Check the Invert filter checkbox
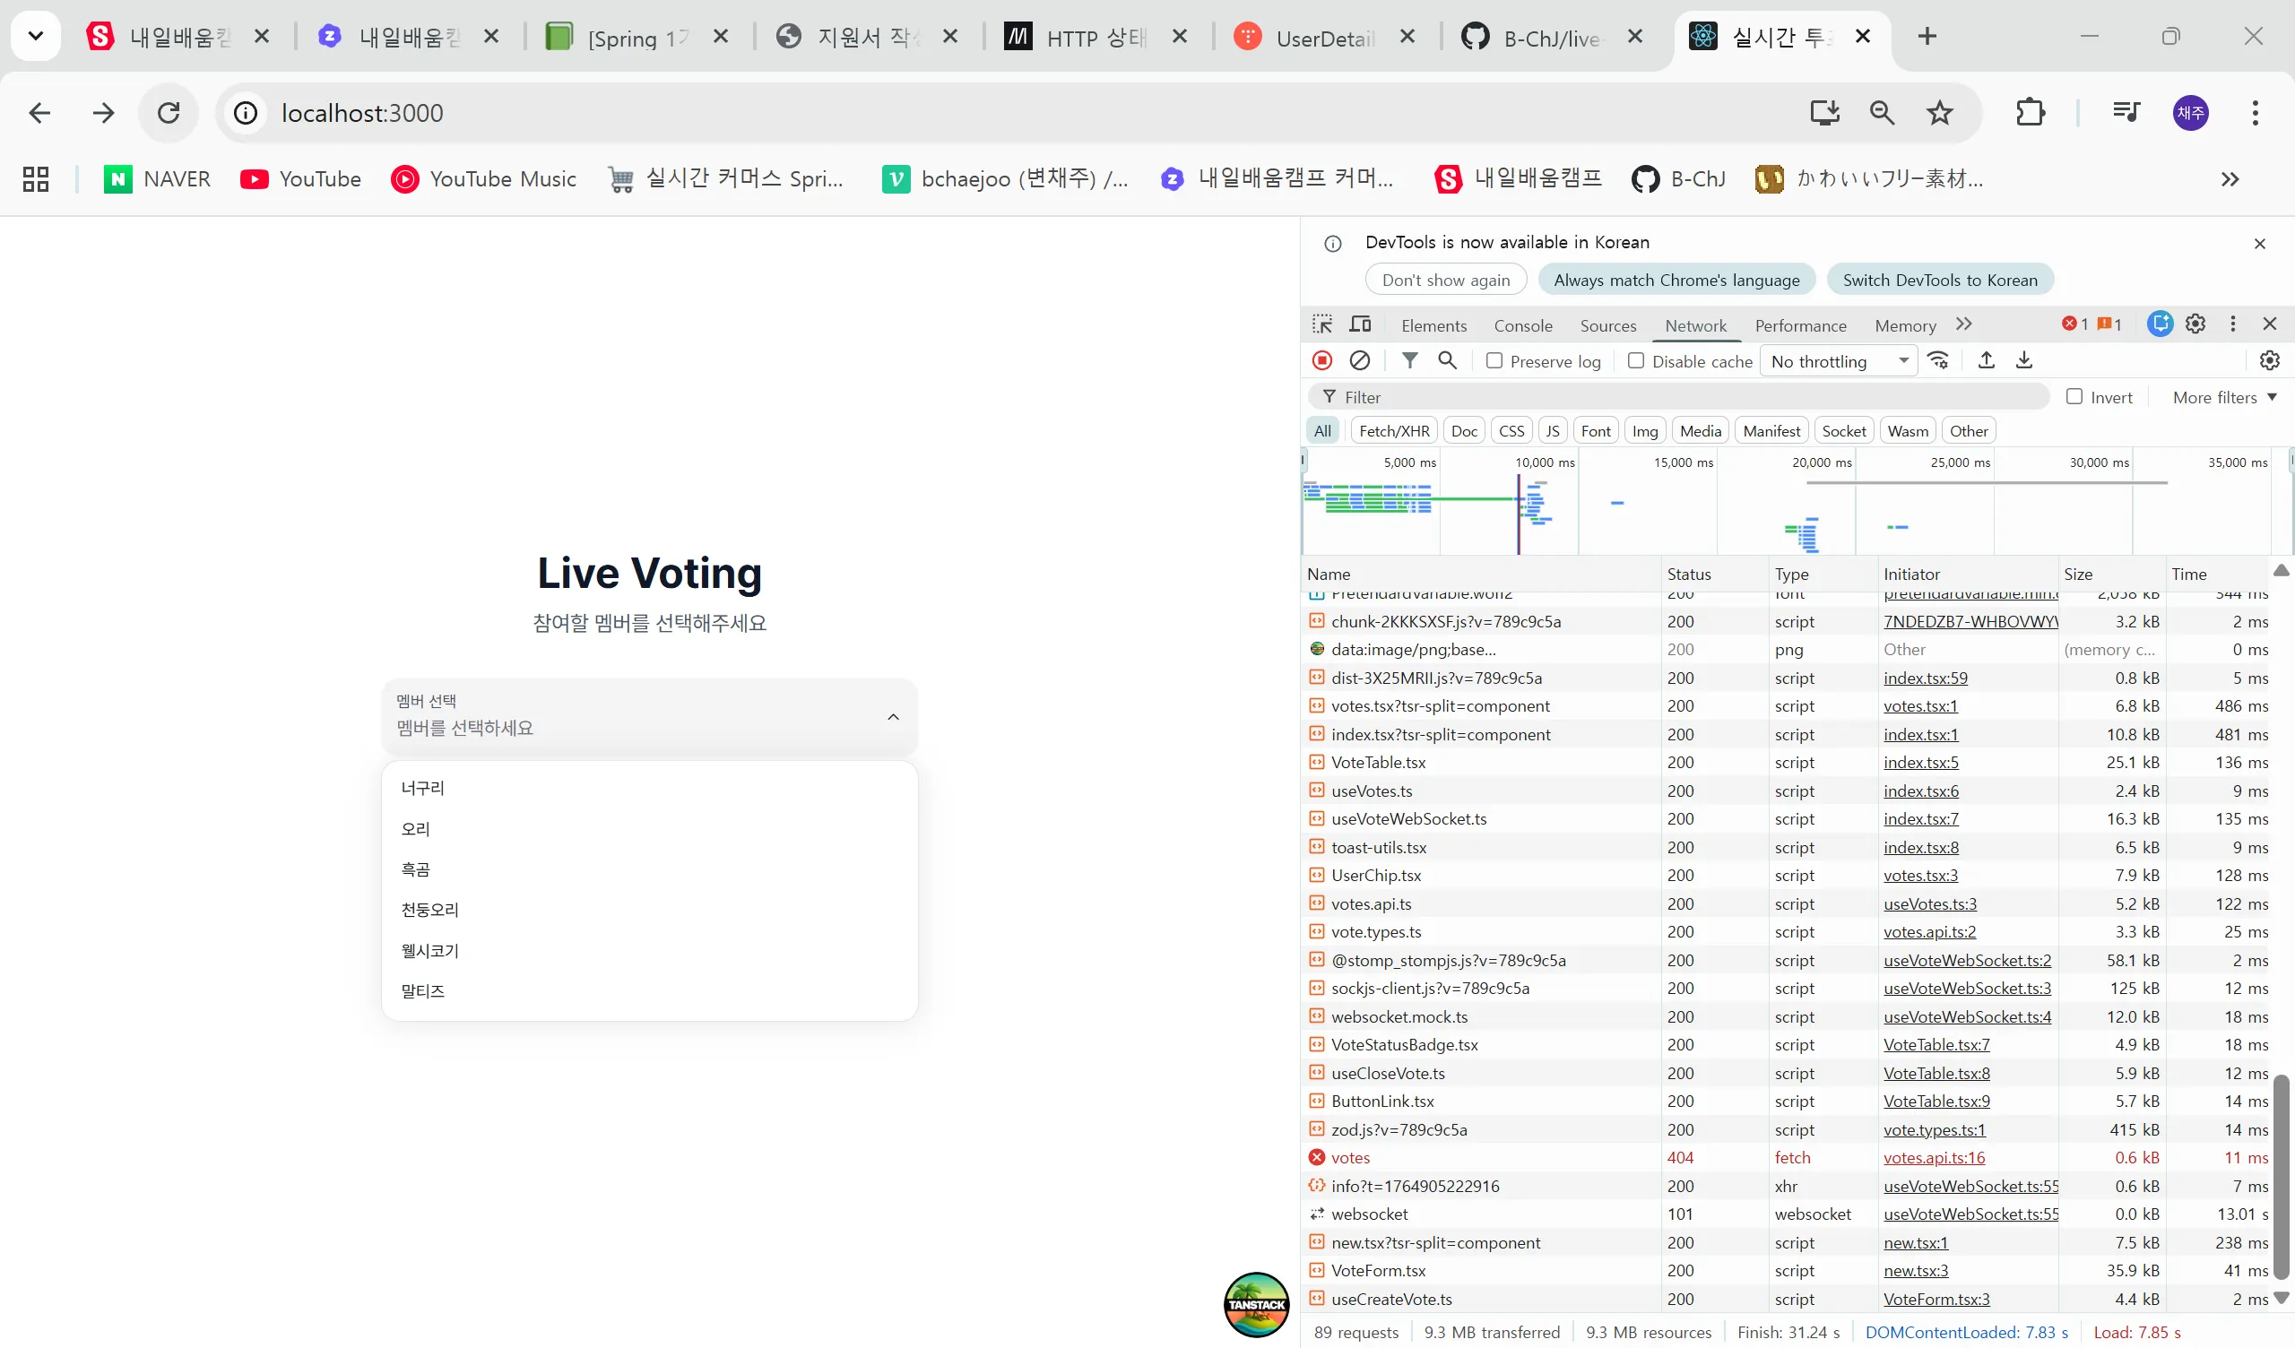The image size is (2295, 1348). [2074, 396]
